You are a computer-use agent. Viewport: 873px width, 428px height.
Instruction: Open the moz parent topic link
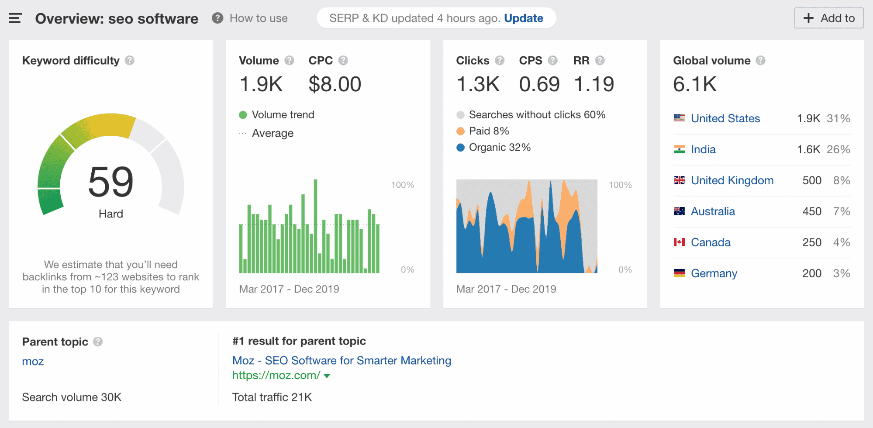(x=33, y=361)
